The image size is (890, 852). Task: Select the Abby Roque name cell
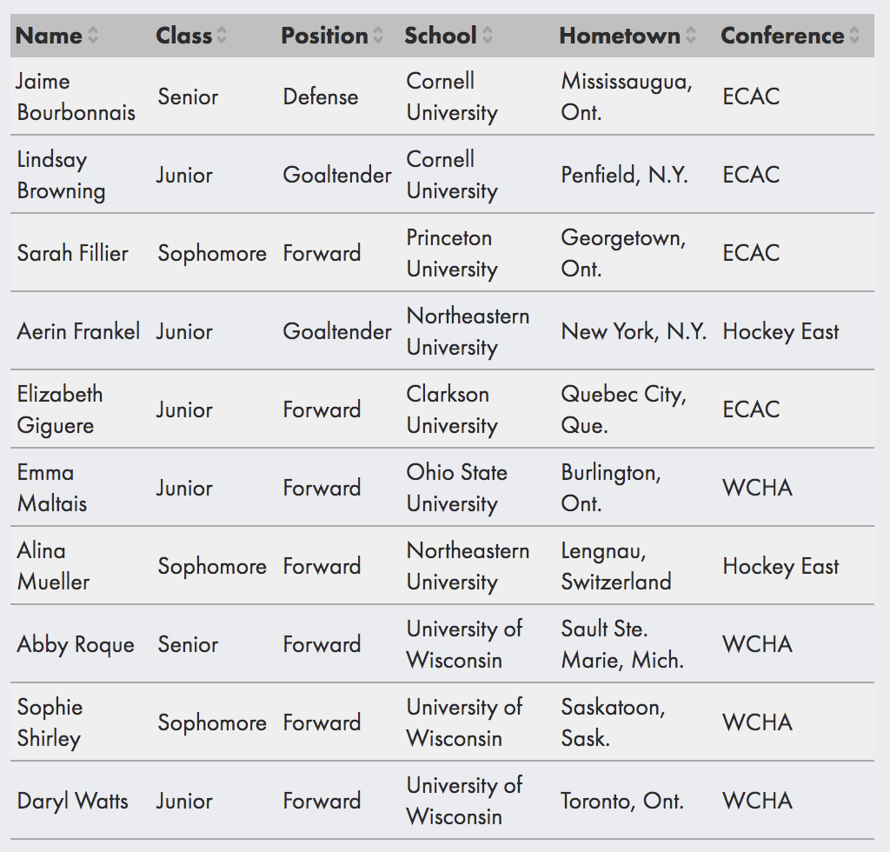[x=76, y=644]
